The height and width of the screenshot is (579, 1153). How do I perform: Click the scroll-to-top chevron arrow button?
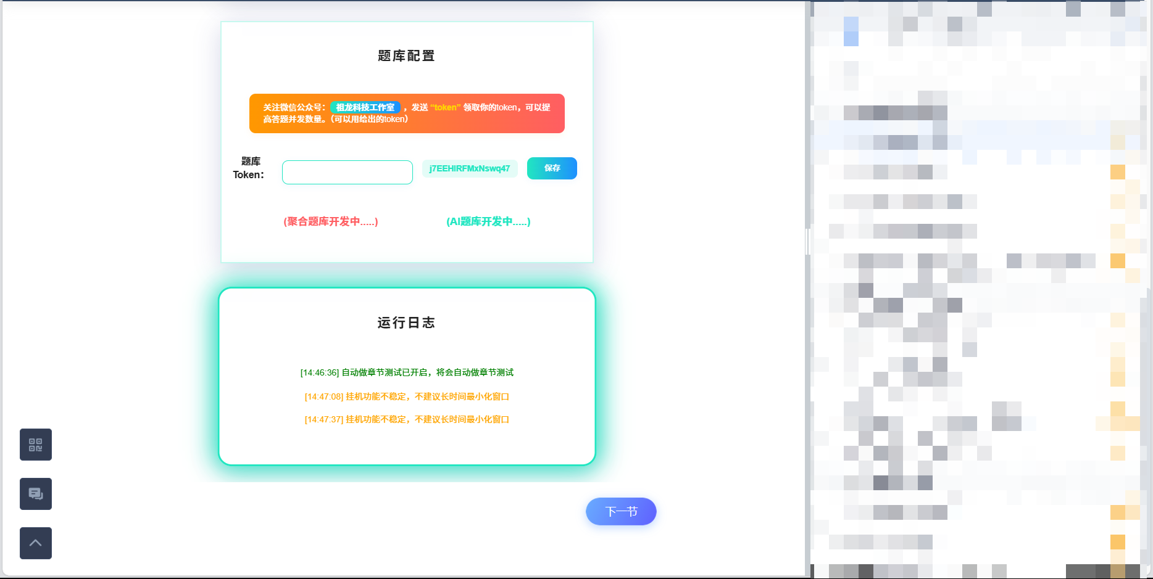(x=36, y=543)
